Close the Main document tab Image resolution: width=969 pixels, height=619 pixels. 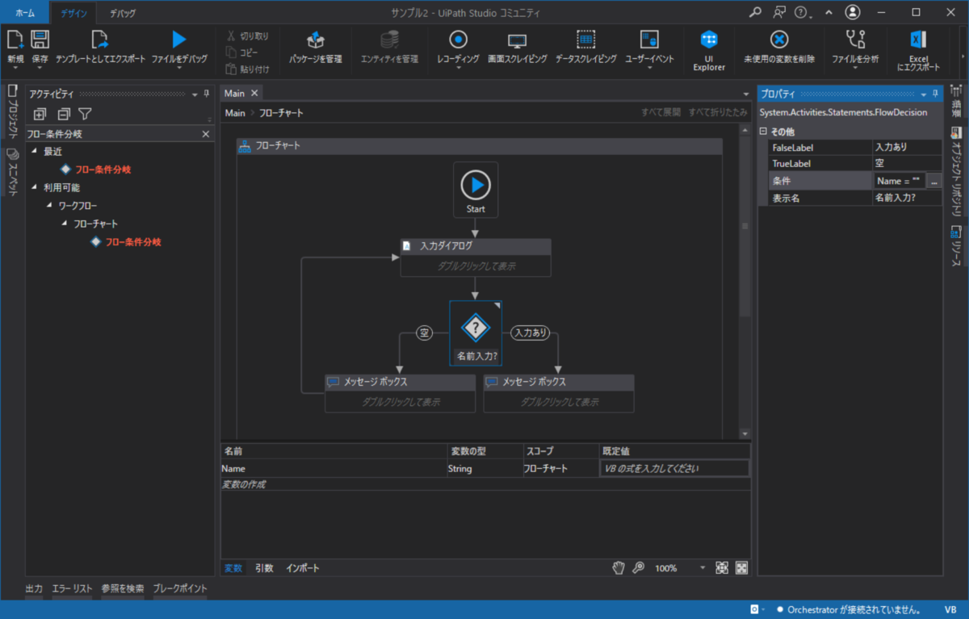pos(254,94)
